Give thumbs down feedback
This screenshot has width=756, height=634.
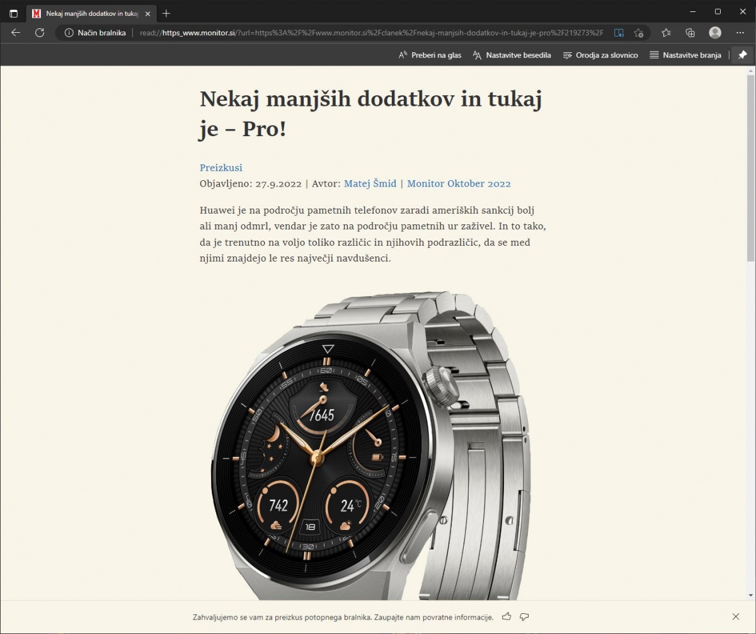(524, 616)
